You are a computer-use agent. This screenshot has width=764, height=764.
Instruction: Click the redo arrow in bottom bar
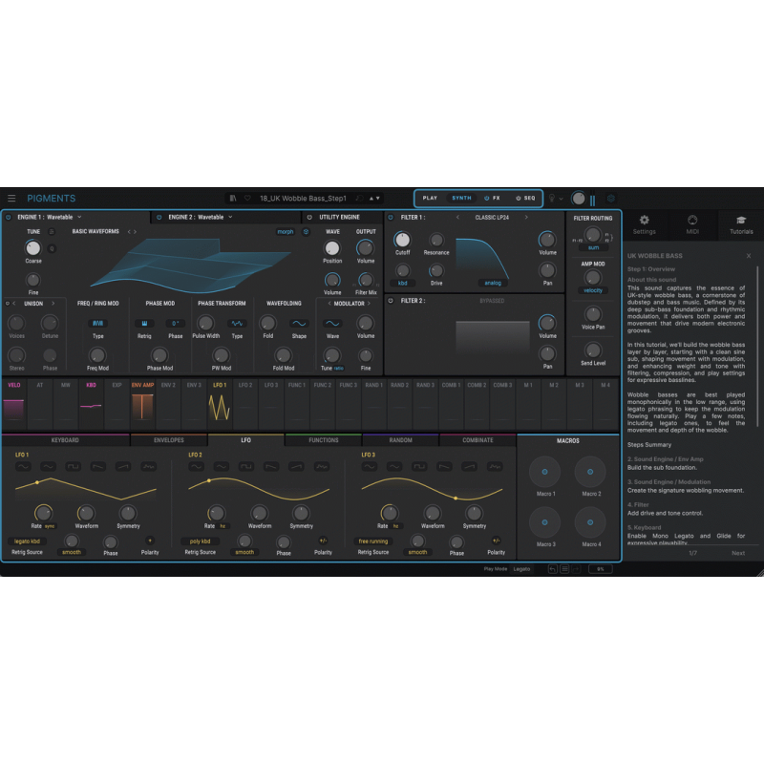(x=576, y=568)
